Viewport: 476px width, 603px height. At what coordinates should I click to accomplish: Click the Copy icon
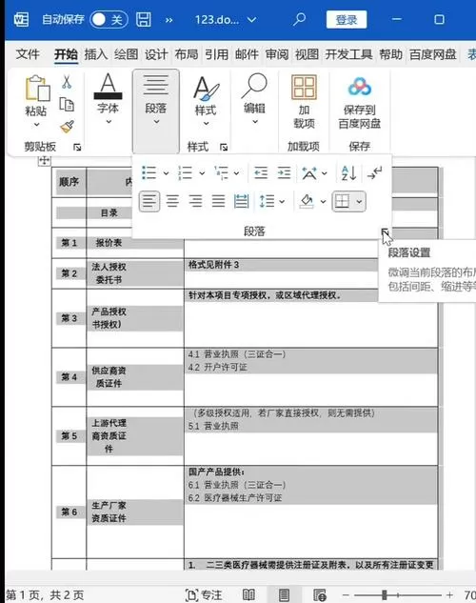67,104
